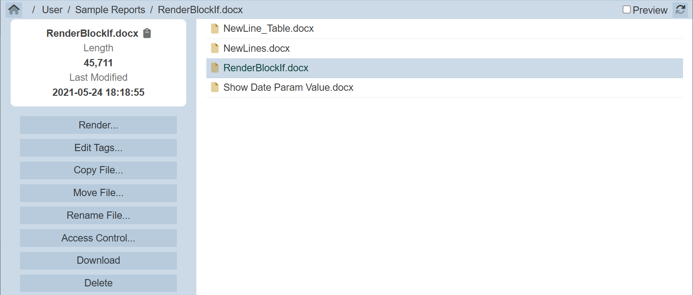Go to the home directory icon
The image size is (693, 295).
[14, 10]
